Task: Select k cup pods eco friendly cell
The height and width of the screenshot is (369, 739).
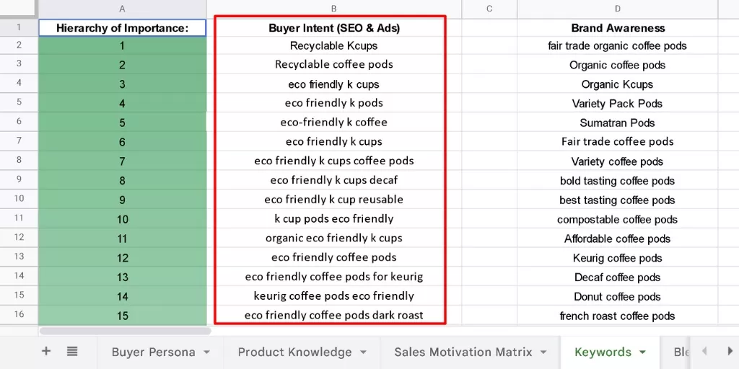Action: point(333,219)
